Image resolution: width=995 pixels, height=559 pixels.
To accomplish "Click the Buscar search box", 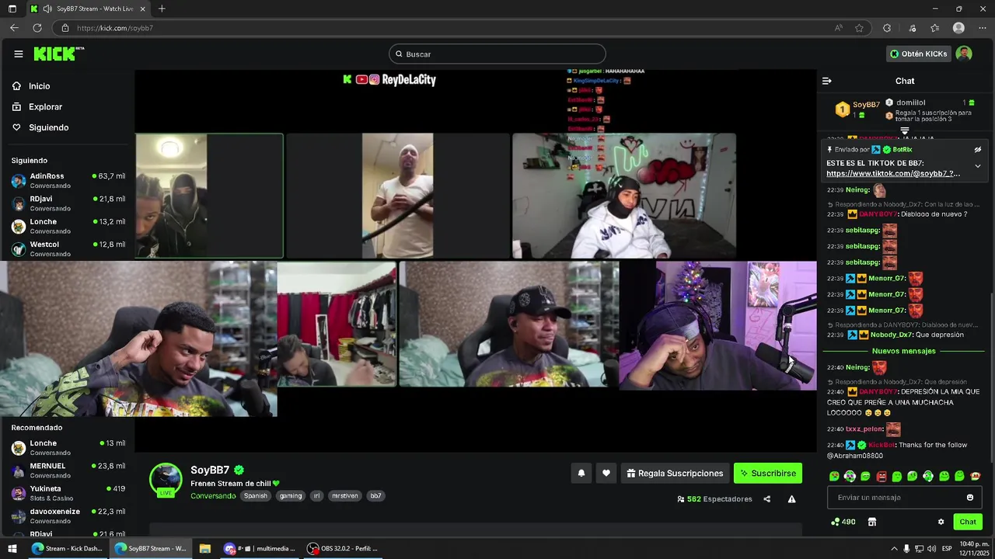I will [497, 54].
